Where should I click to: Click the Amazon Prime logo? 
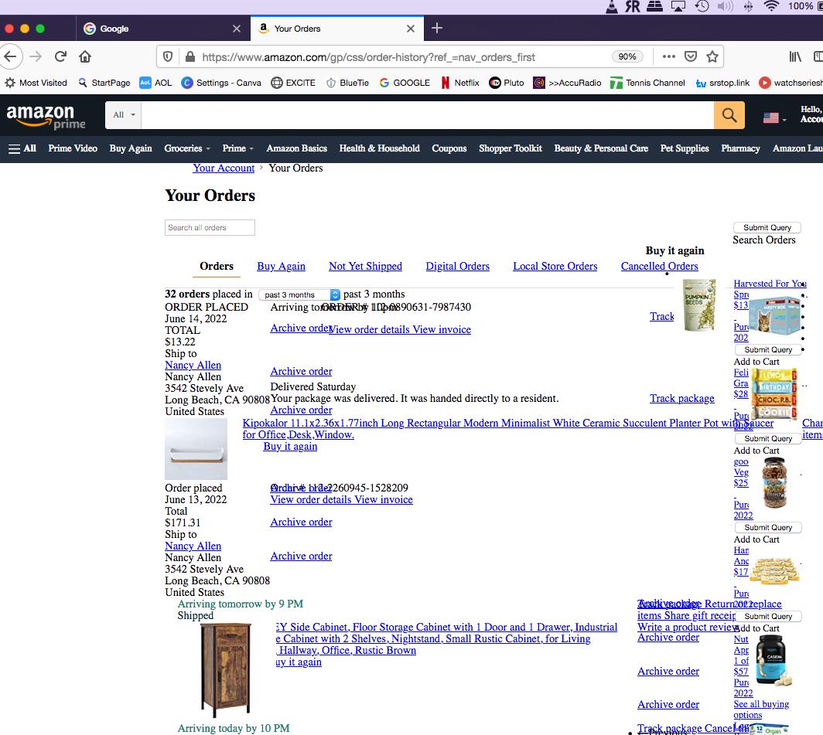tap(45, 116)
